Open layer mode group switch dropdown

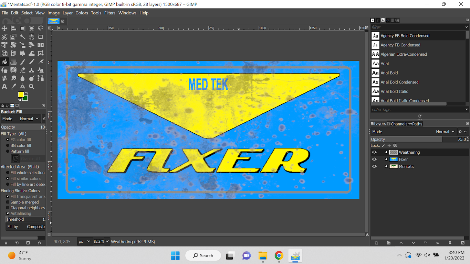click(463, 132)
